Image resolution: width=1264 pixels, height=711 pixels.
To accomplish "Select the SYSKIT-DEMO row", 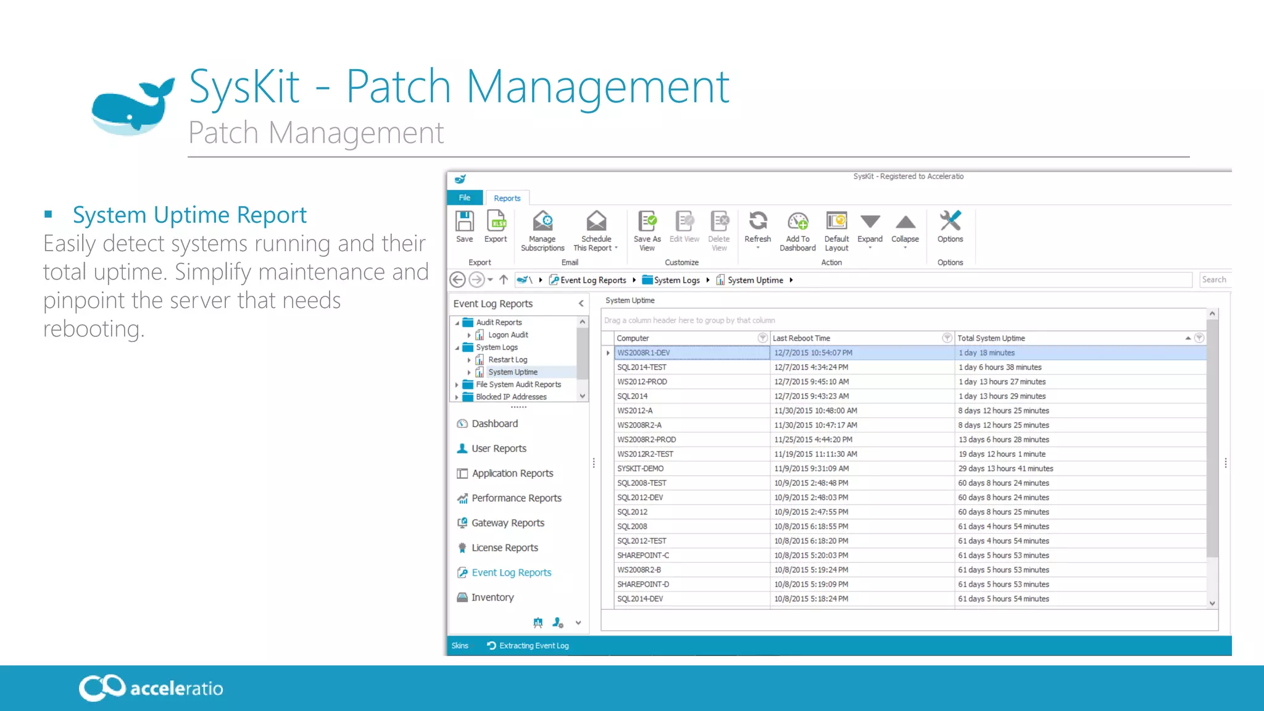I will pos(910,468).
